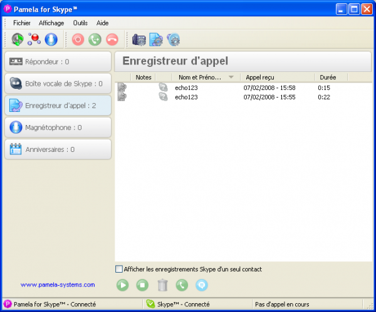
Task: Select the echo123 recording from 15:58
Action: pyautogui.click(x=186, y=88)
